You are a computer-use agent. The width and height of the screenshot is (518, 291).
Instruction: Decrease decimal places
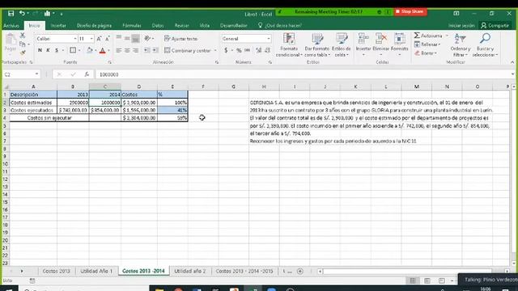tap(267, 50)
